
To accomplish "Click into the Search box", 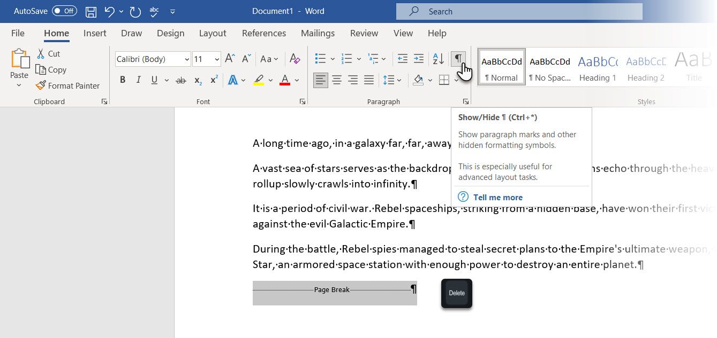I will (519, 11).
